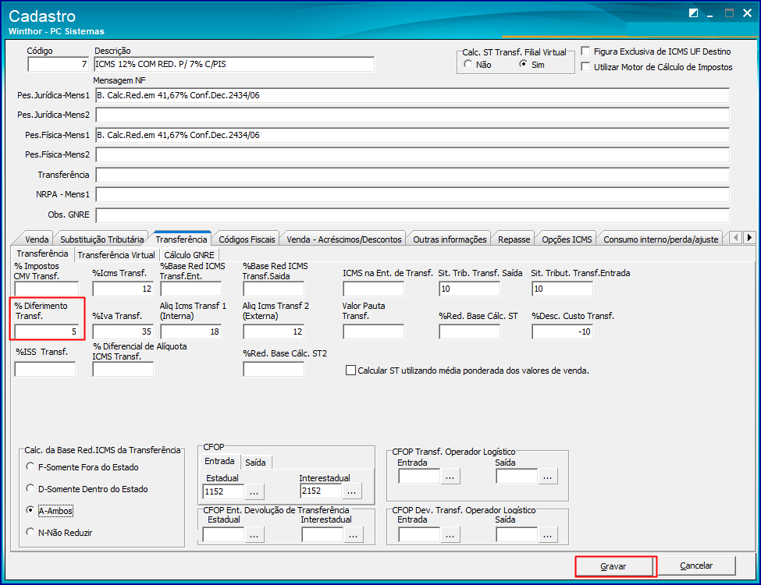The image size is (761, 585).
Task: Click Pes.Jurídica-Mens2 empty field
Action: (x=413, y=115)
